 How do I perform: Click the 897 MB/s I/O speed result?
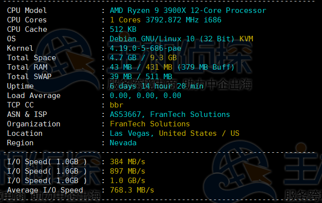point(127,171)
